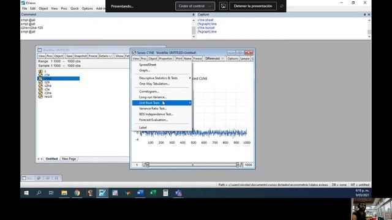The image size is (392, 220).
Task: Click the observation range slider in series window
Action: click(192, 165)
